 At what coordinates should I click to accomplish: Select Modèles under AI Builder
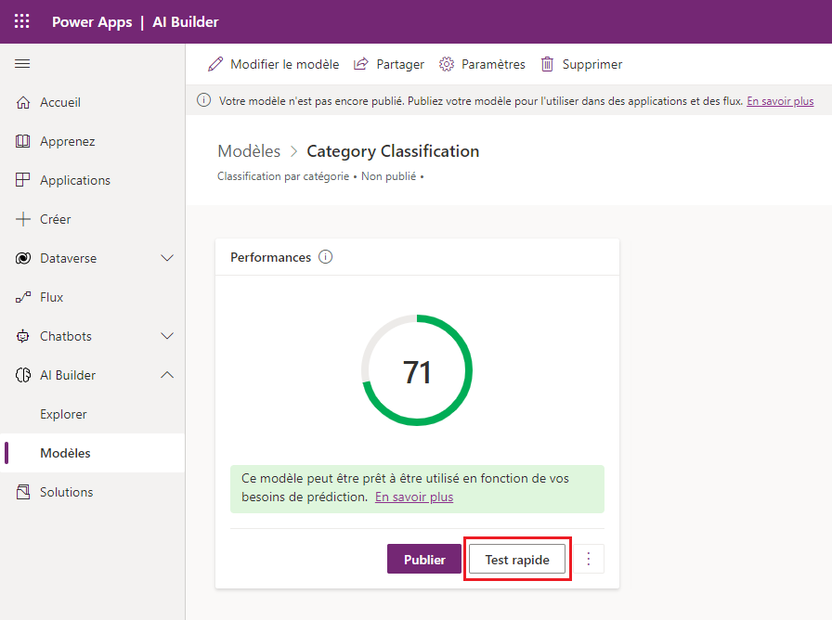coord(93,453)
